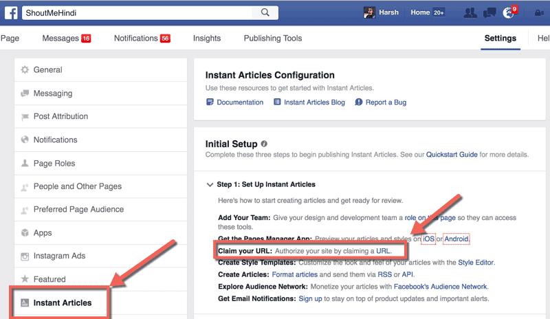Click the Page Roles person icon
Image resolution: width=550 pixels, height=319 pixels.
(25, 163)
